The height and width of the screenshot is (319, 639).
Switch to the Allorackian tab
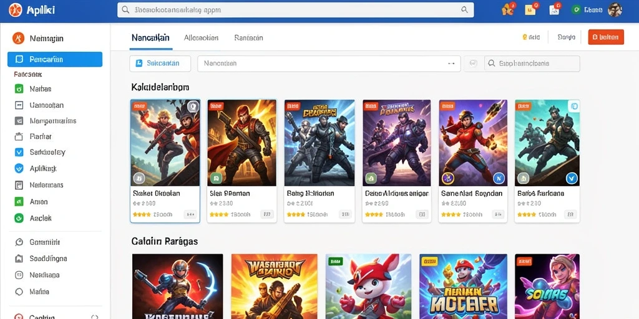coord(201,38)
